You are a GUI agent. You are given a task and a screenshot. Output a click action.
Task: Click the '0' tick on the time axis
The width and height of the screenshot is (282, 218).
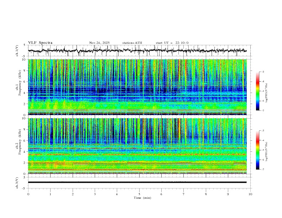tap(28, 194)
